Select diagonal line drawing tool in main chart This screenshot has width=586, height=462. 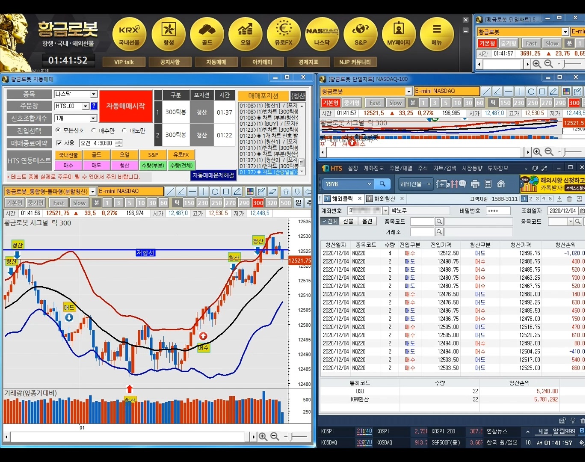pyautogui.click(x=170, y=191)
